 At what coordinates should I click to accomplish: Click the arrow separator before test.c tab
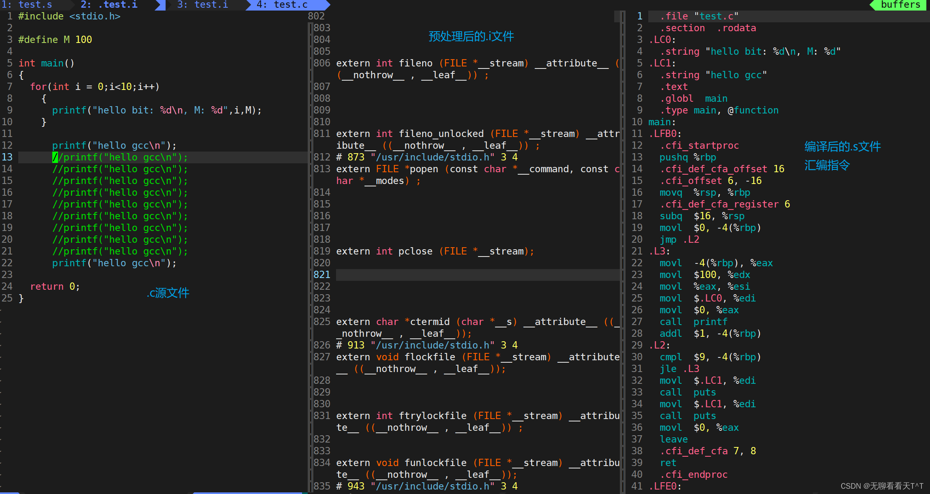click(248, 5)
